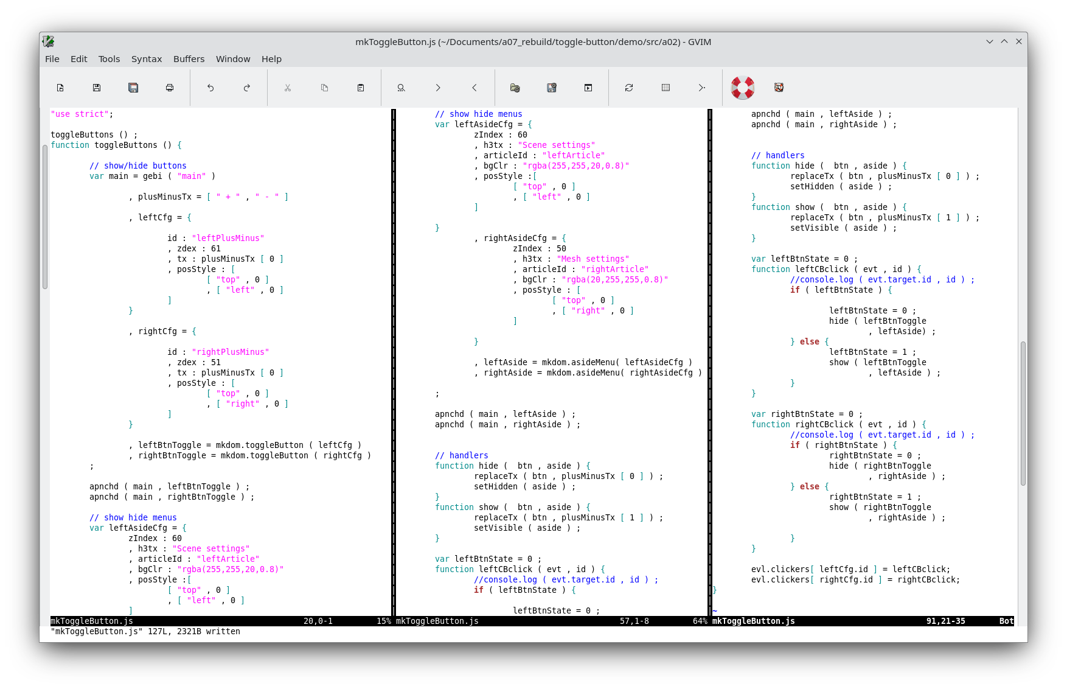Run Make with the toolbar icon
The width and height of the screenshot is (1067, 689).
click(x=629, y=88)
